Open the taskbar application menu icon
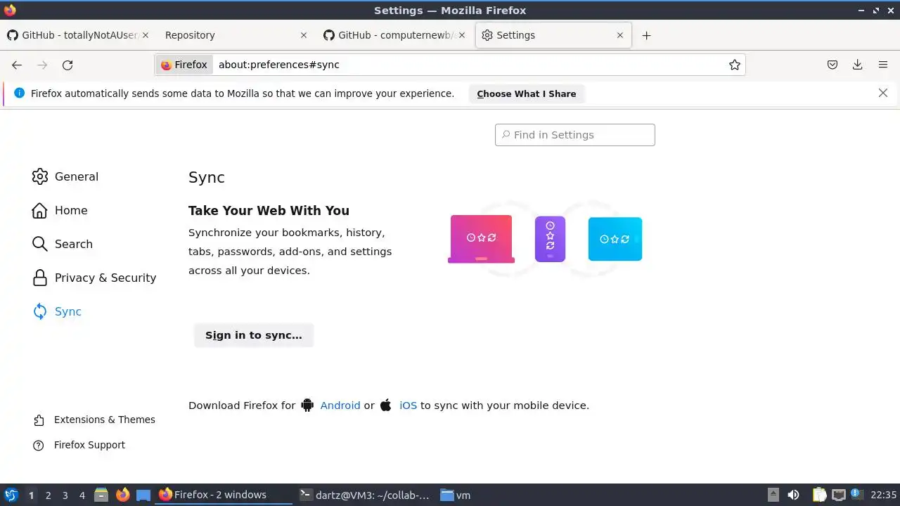The width and height of the screenshot is (900, 506). coord(11,495)
